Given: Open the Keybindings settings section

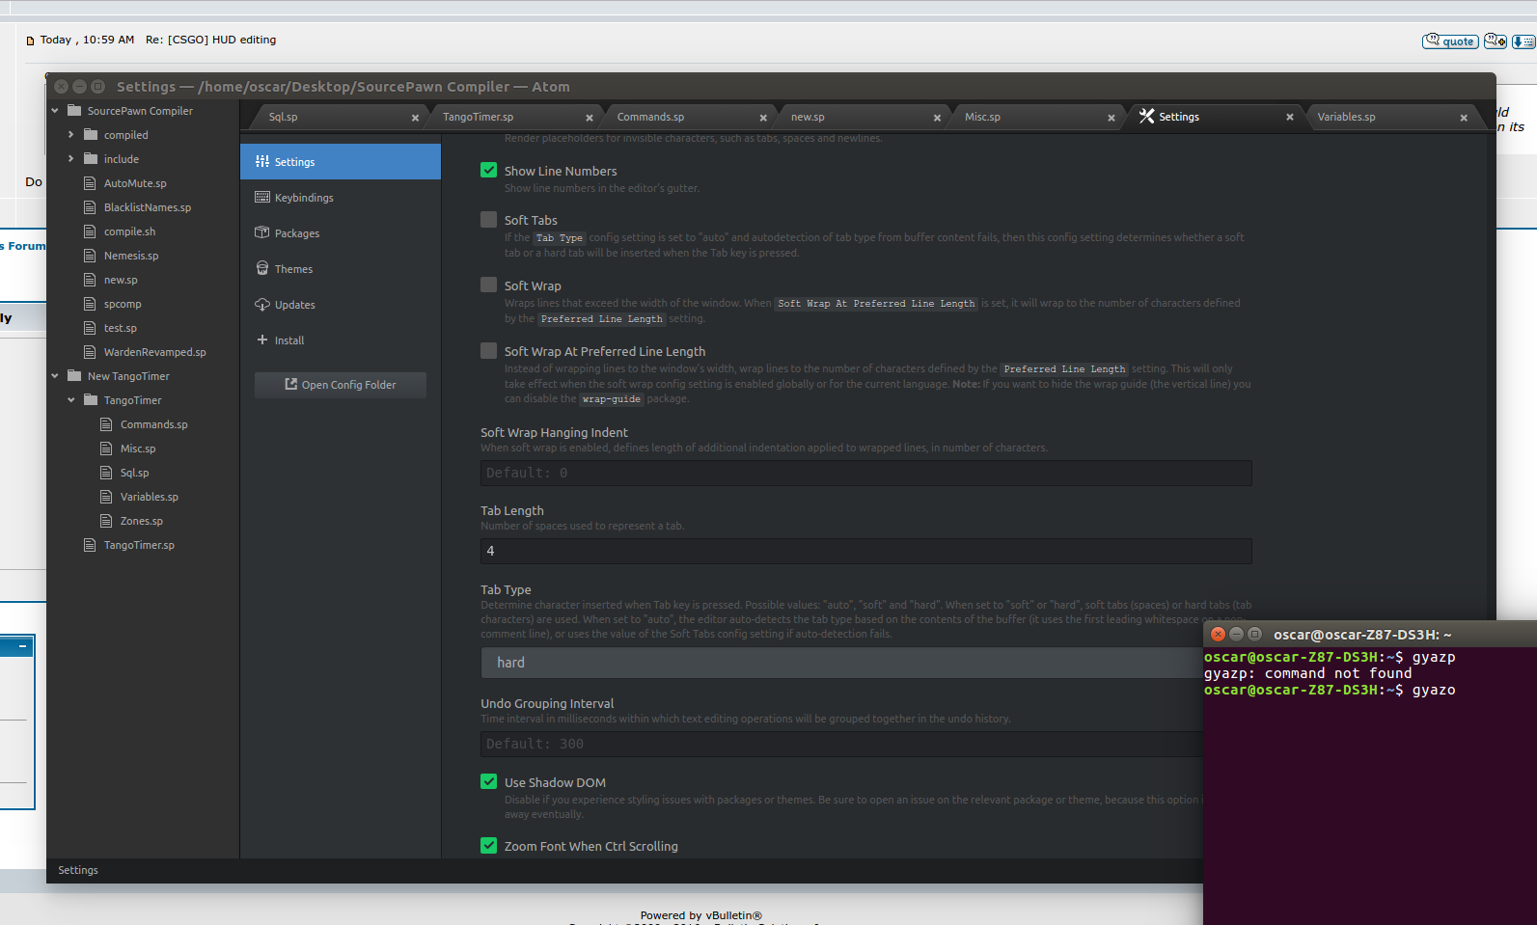Looking at the screenshot, I should tap(341, 198).
